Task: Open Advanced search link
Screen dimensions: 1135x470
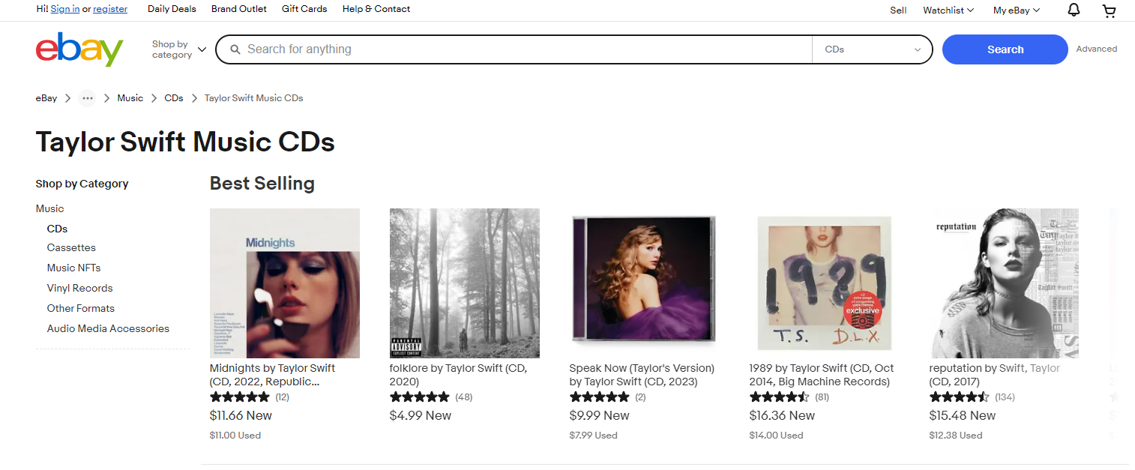Action: coord(1097,49)
